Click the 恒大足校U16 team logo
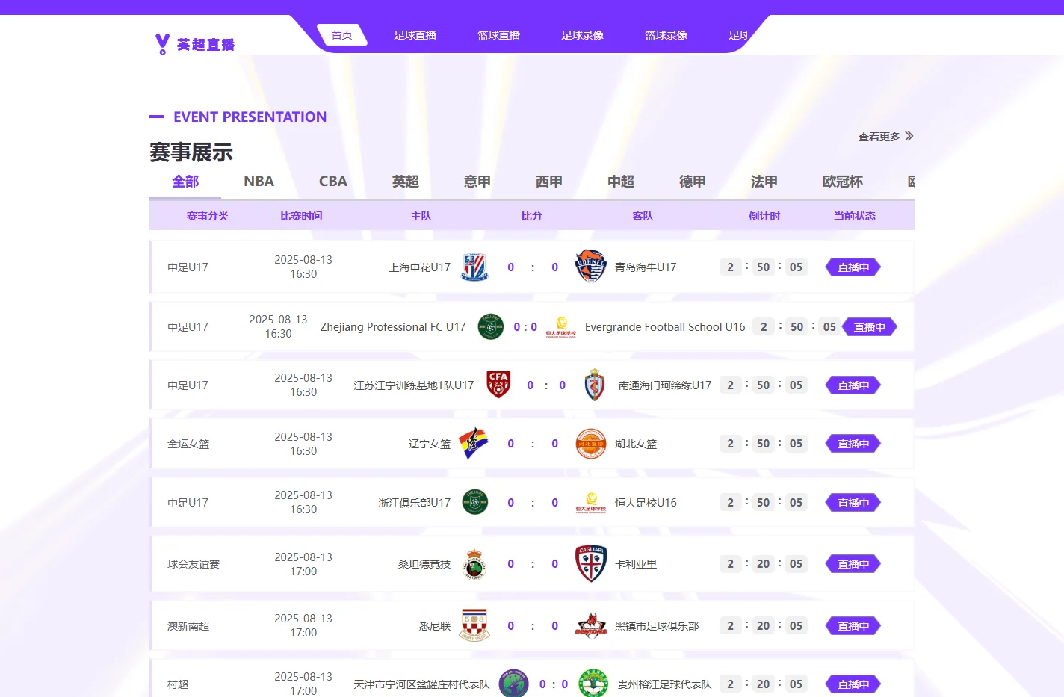Screen dimensions: 1064x697 click(591, 503)
